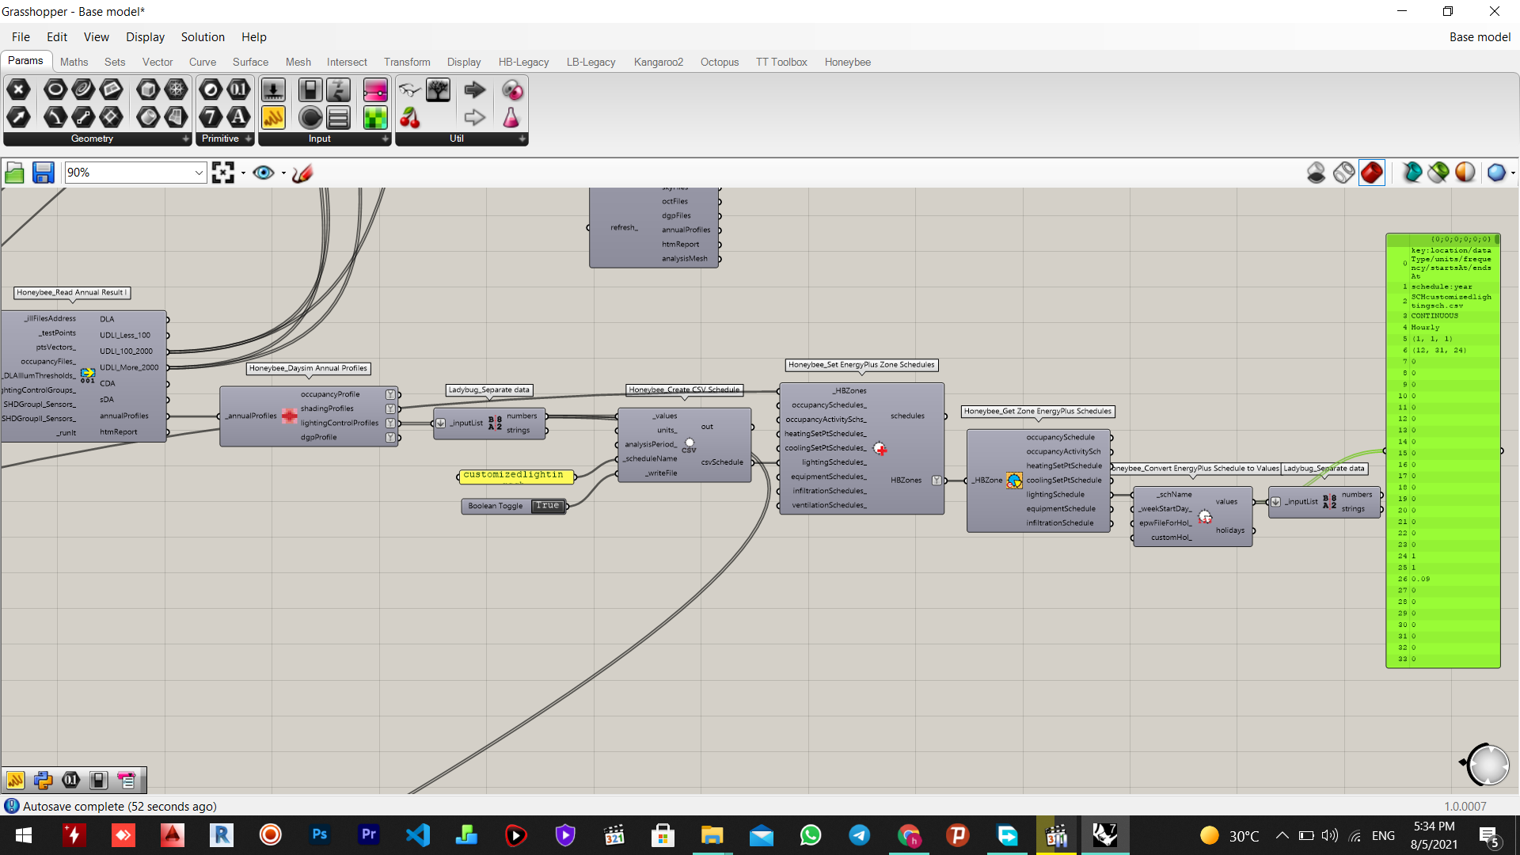Screen dimensions: 1520x855
Task: Expand the Input panel options
Action: (386, 139)
